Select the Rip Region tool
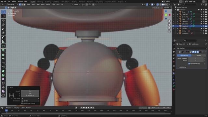The height and width of the screenshot is (117, 208). (3, 95)
